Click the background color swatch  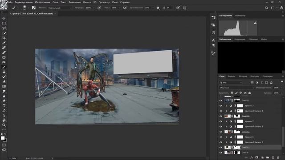pyautogui.click(x=5, y=140)
